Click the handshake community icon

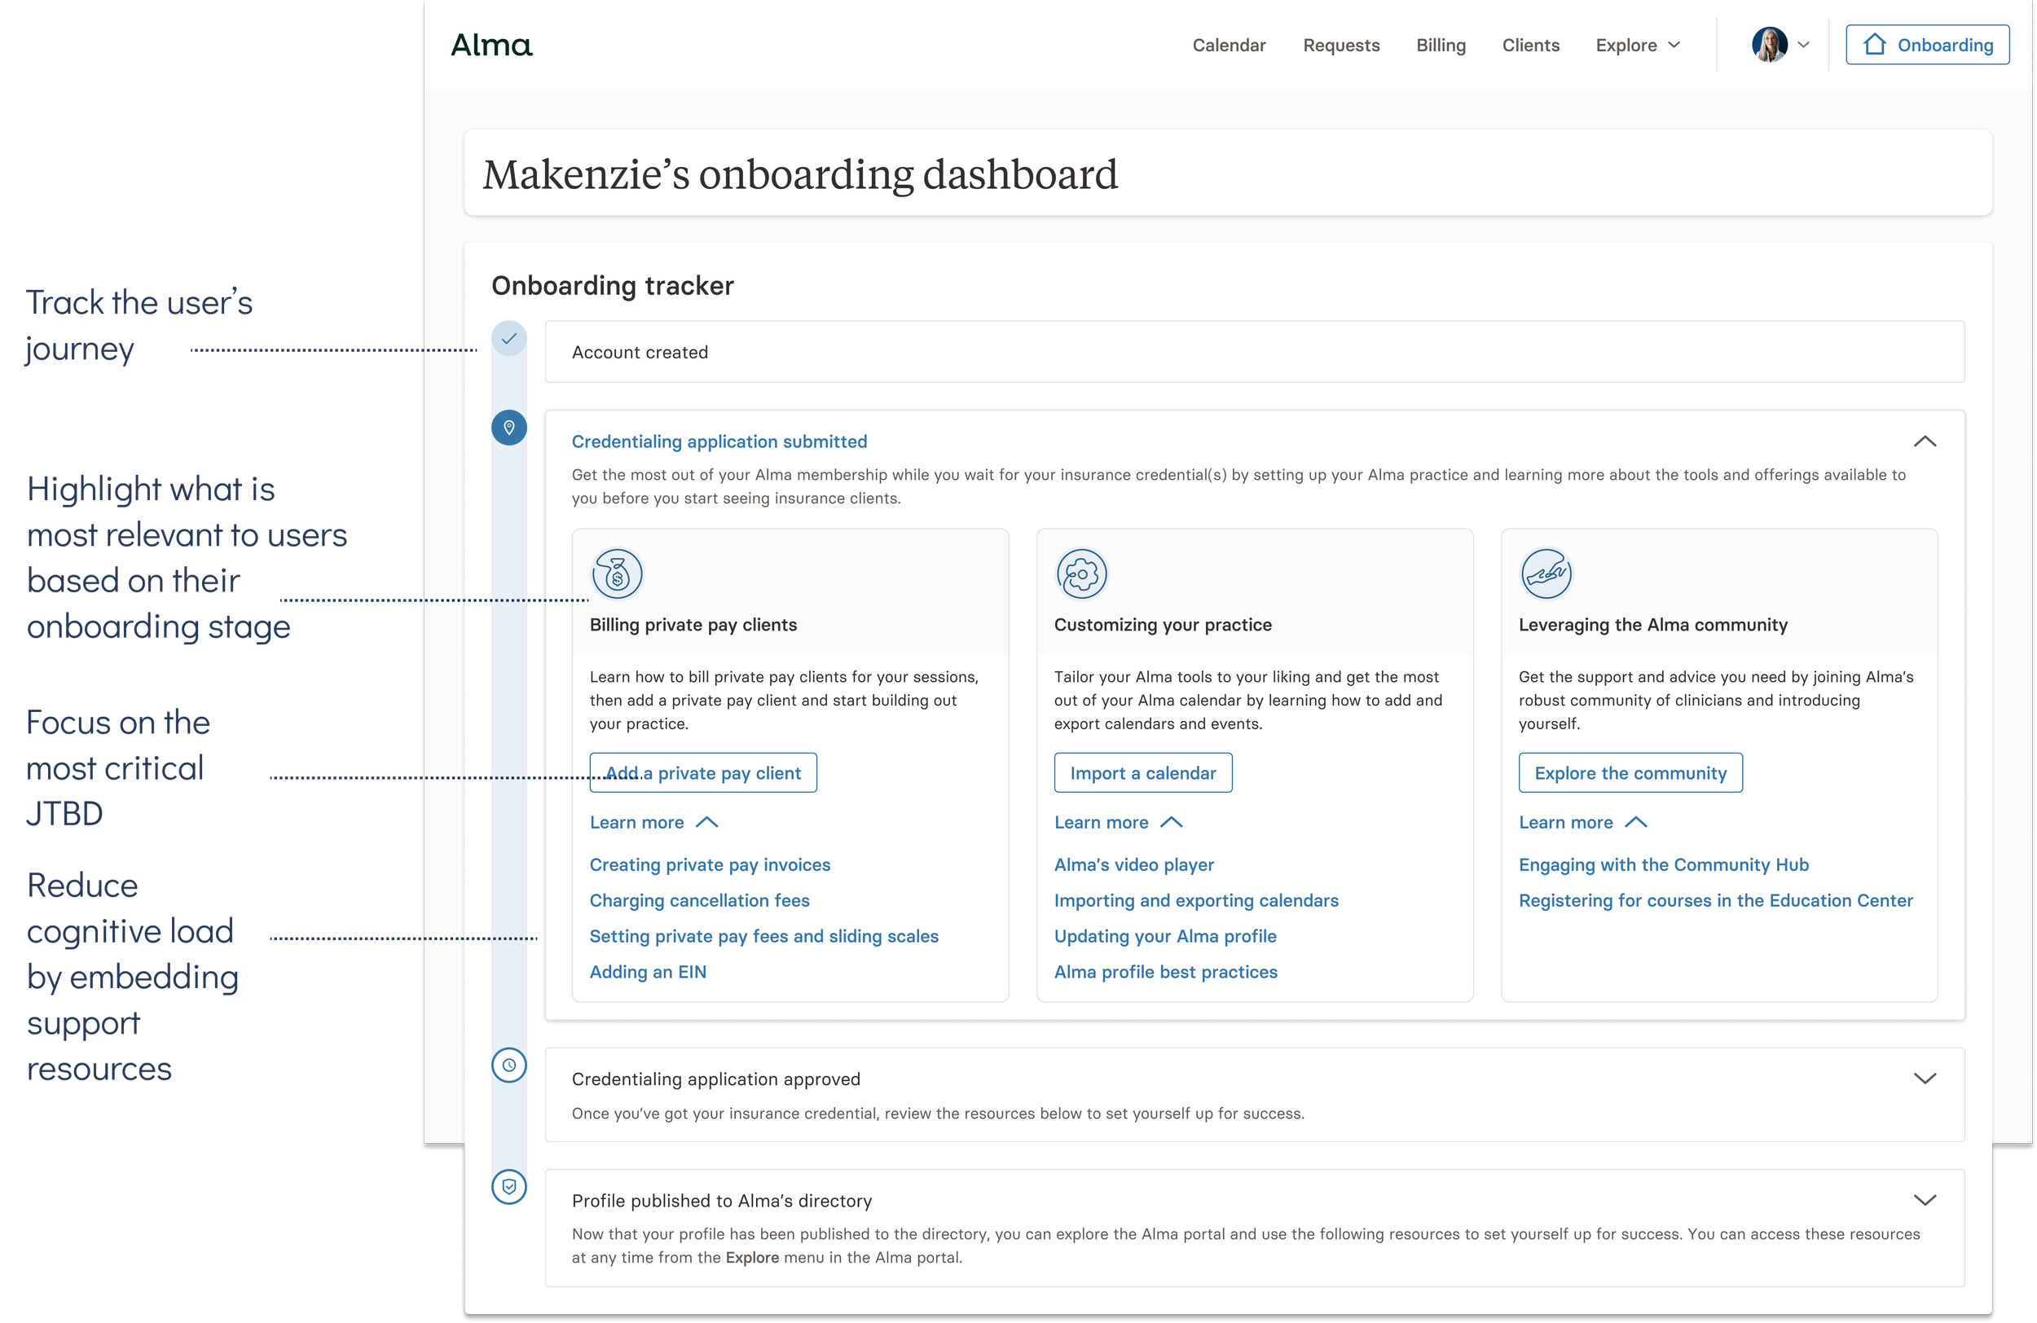pos(1546,574)
